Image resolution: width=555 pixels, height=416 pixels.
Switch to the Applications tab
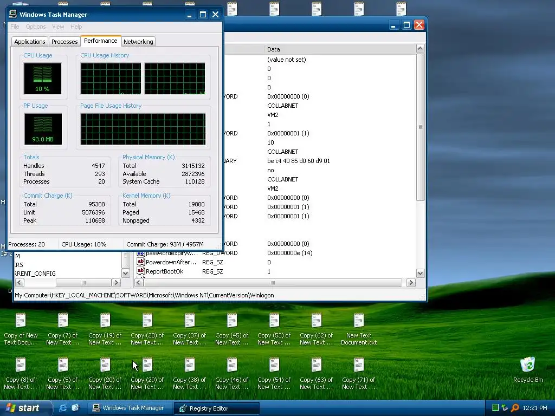pyautogui.click(x=30, y=41)
